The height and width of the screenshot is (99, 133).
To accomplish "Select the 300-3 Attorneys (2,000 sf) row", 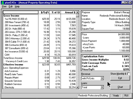I will pos(39,38).
